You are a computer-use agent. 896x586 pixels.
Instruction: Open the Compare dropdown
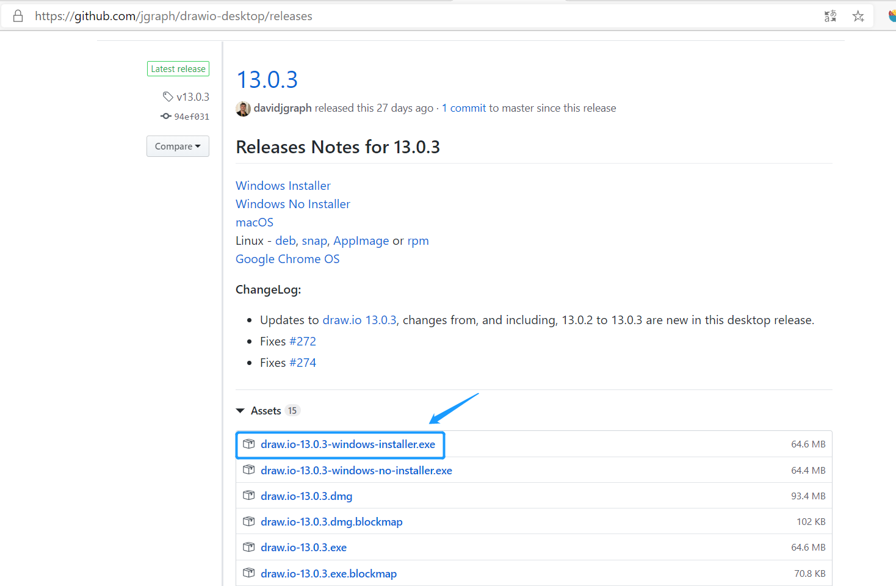pos(178,146)
